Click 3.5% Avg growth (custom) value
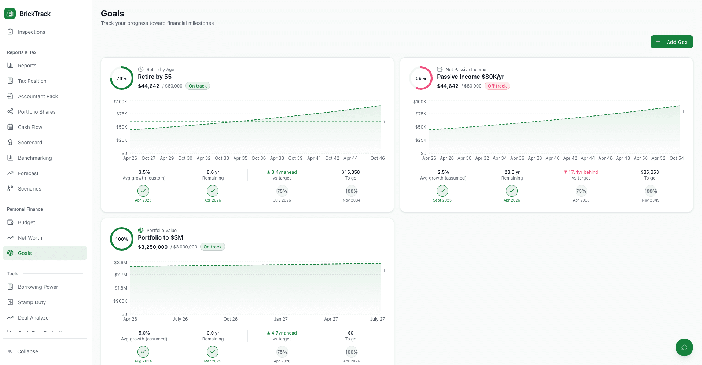This screenshot has height=365, width=702. [144, 172]
